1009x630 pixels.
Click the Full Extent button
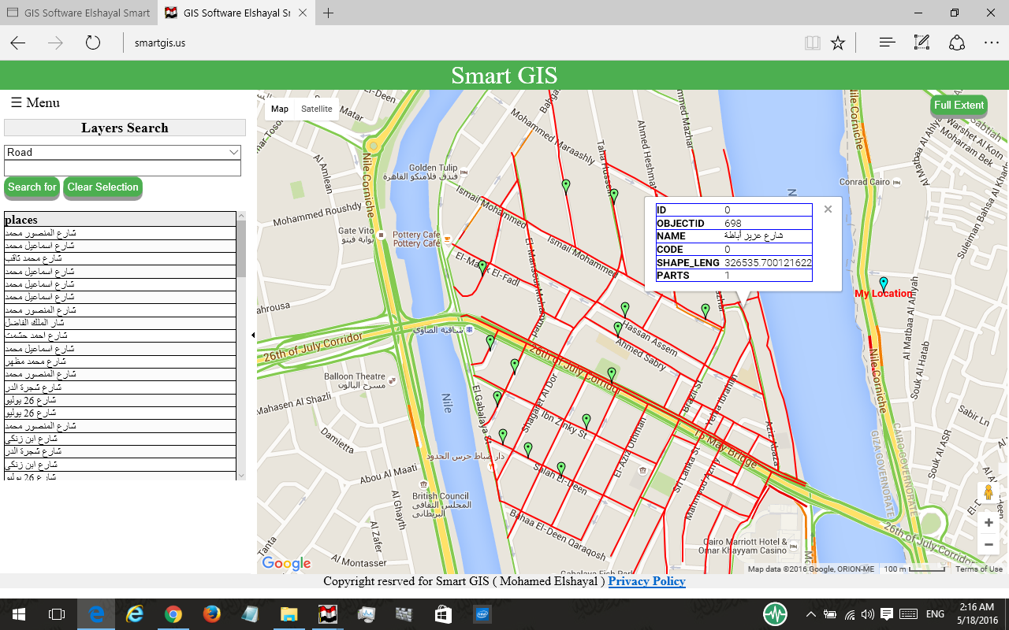click(959, 106)
